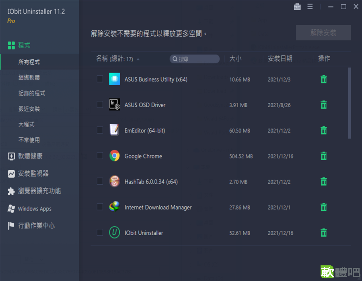Click HashTab 6.0.0.34 (x64) name
Screen dimensions: 362x281
pyautogui.click(x=151, y=182)
